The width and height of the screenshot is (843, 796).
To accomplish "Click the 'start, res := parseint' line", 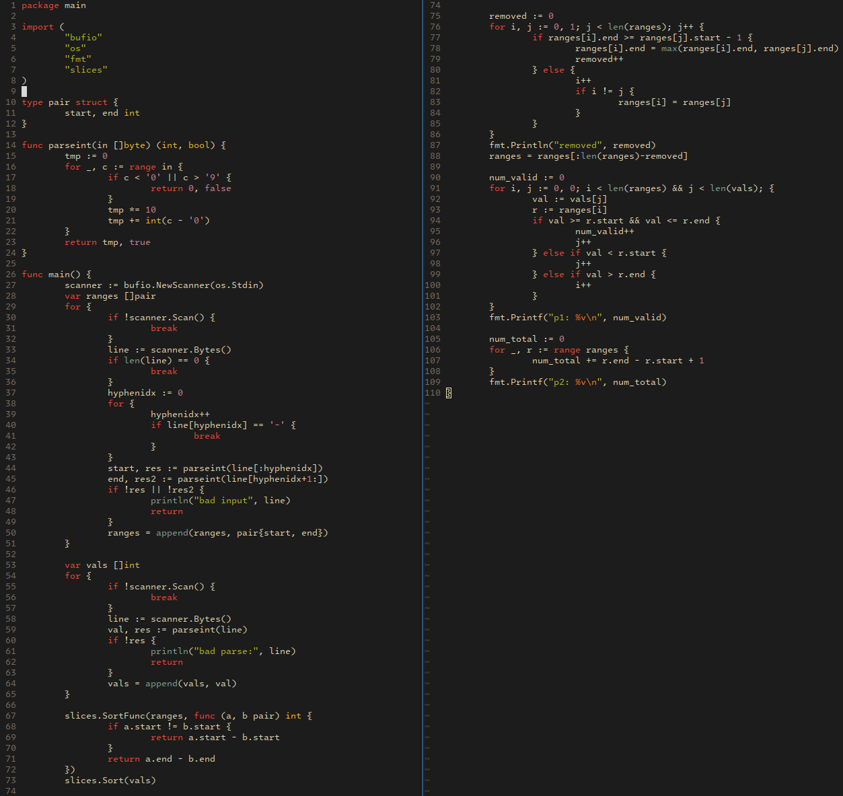I will [x=215, y=468].
